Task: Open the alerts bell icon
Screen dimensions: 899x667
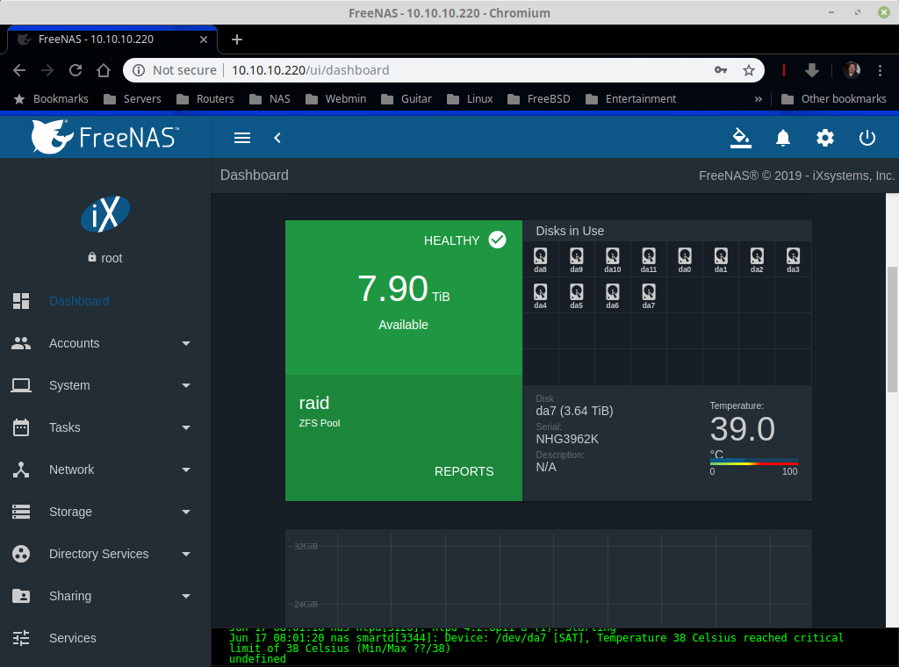Action: [782, 138]
